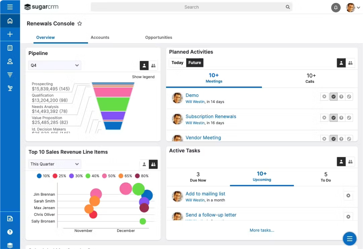This screenshot has width=363, height=249.
Task: Select team toggle in Planned Activities
Action: coord(350,63)
